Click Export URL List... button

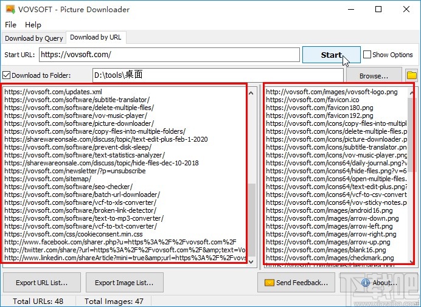42,283
